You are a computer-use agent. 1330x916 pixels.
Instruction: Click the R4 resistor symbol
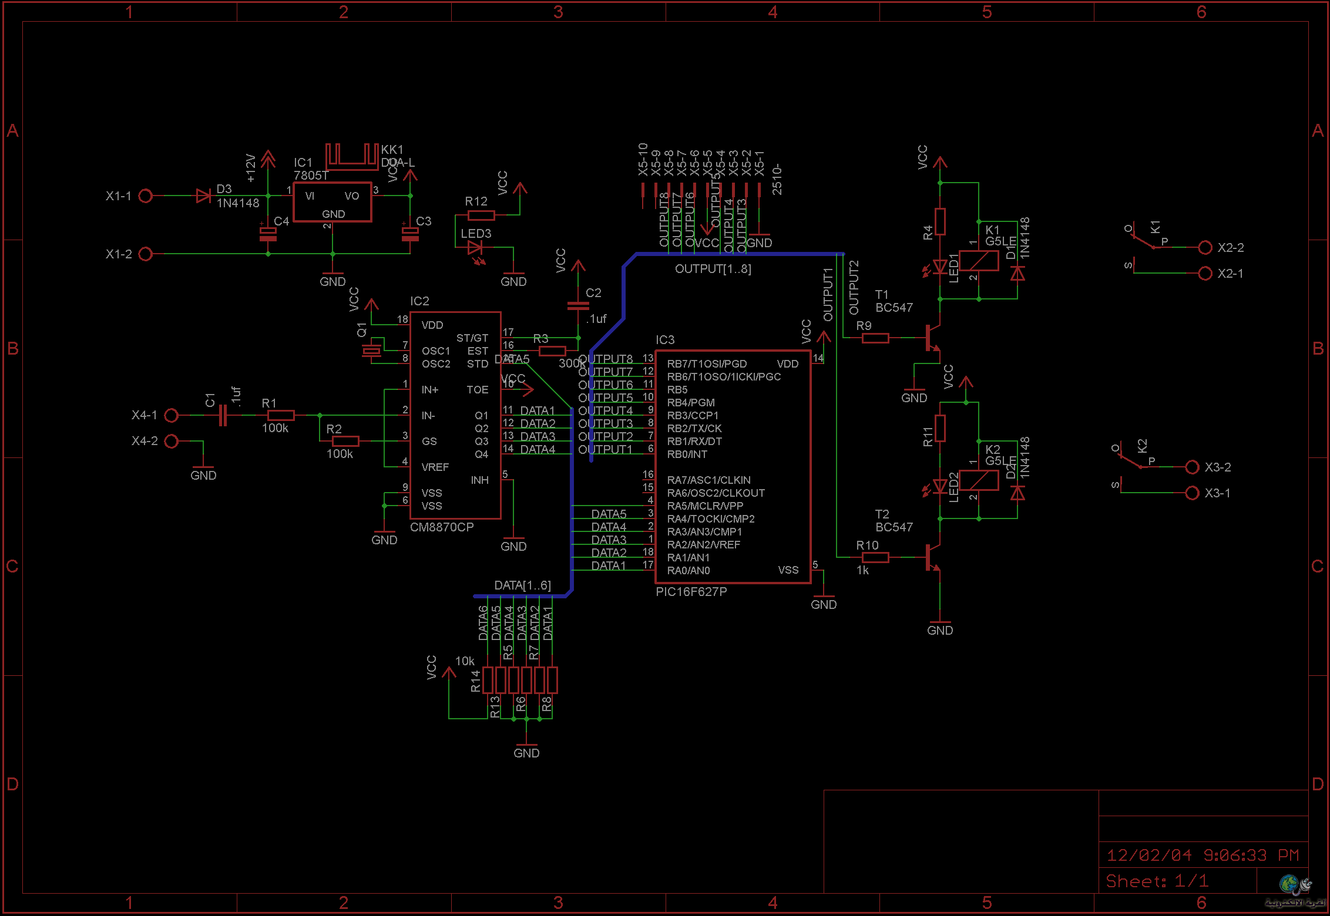pos(940,222)
